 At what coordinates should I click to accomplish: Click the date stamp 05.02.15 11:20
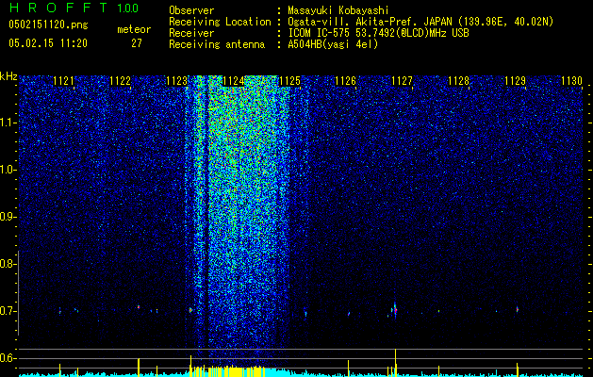click(x=48, y=43)
